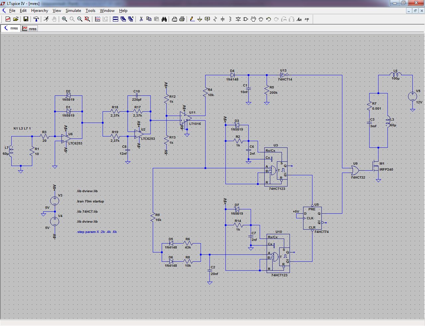Screen dimensions: 425x326
Task: Click the .lib 74HCT.lib directive
Action: [87, 212]
